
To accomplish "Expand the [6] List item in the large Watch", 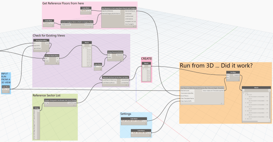I will pos(246,119).
